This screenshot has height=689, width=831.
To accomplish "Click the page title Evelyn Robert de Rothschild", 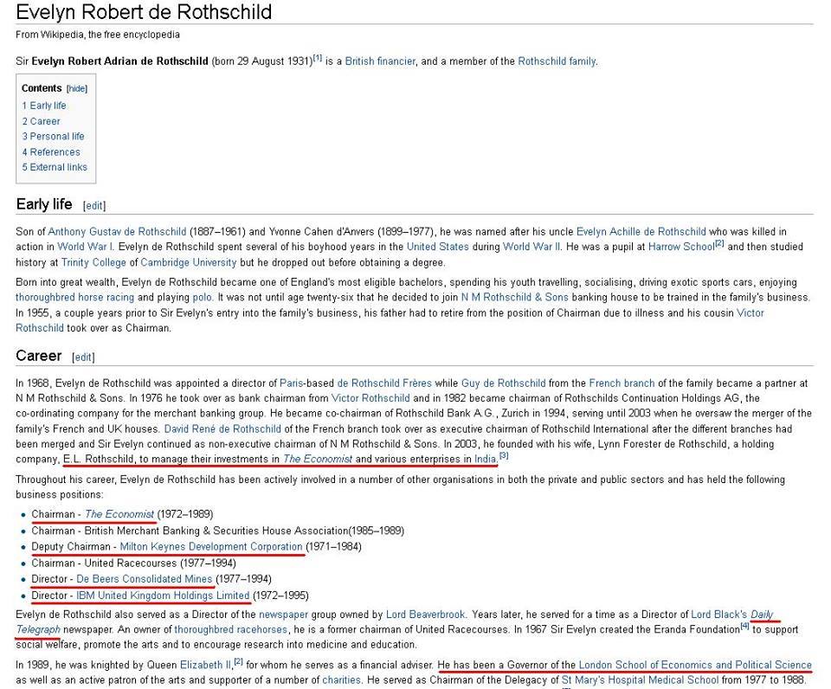I will pyautogui.click(x=144, y=11).
